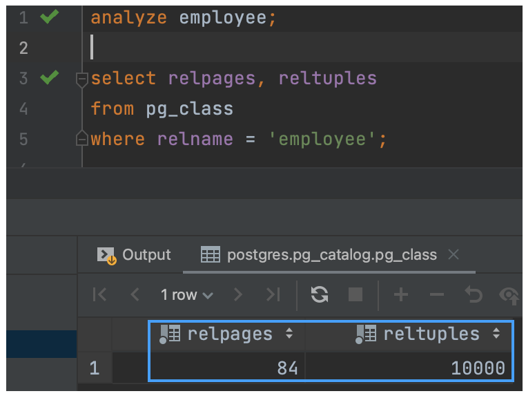The image size is (526, 398).
Task: Click the stop execution square button
Action: click(x=355, y=294)
